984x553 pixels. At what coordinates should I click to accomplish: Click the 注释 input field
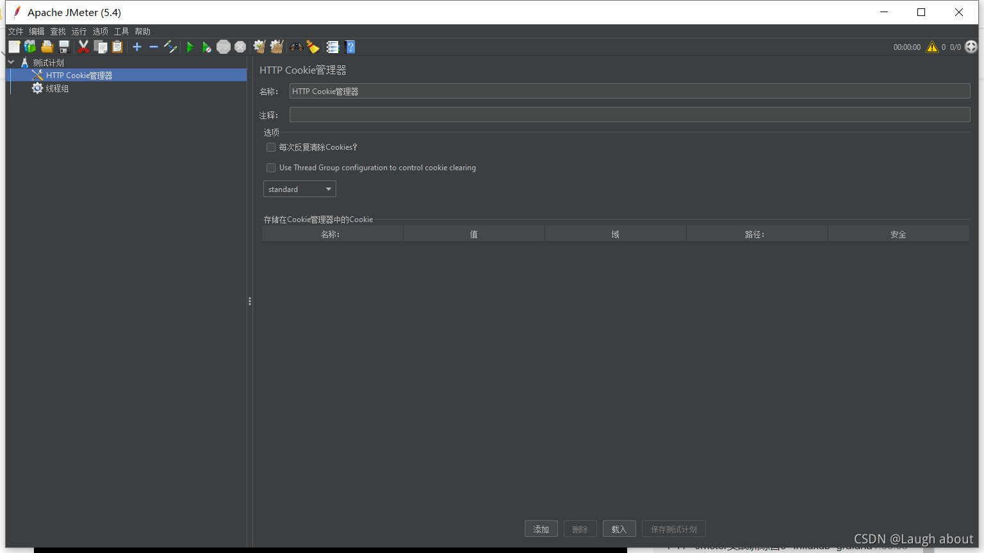click(x=630, y=115)
